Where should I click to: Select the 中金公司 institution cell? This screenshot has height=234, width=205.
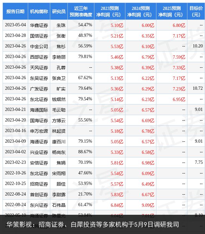(39, 46)
